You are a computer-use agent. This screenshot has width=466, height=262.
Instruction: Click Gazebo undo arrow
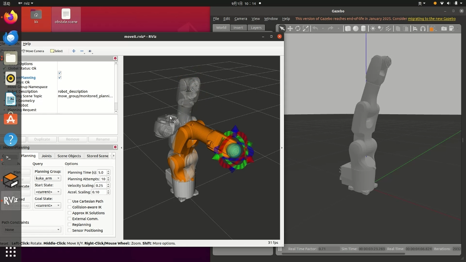315,28
